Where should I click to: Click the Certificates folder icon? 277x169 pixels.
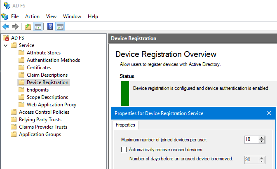[x=21, y=68]
